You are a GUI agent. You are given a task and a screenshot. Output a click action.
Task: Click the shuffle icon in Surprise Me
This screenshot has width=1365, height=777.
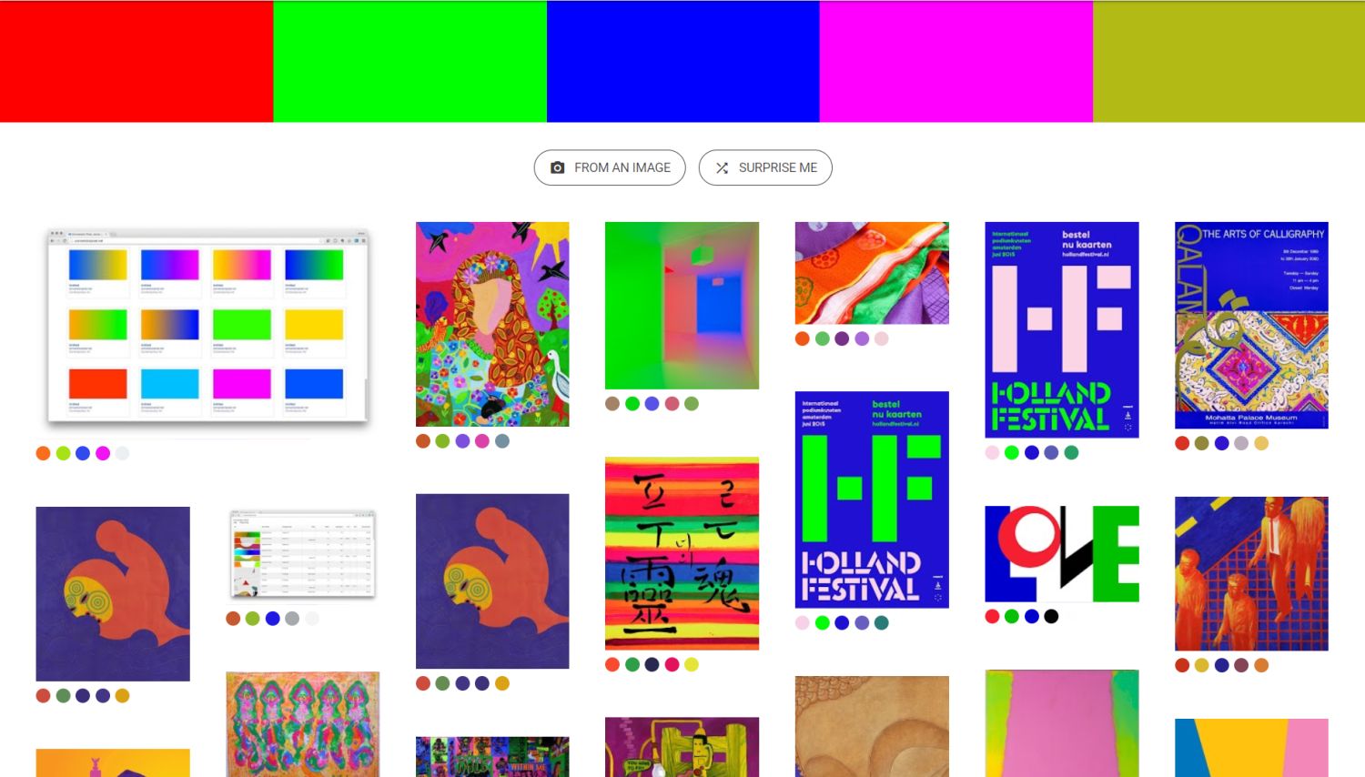(x=722, y=167)
